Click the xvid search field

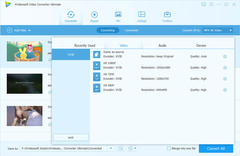71,138
